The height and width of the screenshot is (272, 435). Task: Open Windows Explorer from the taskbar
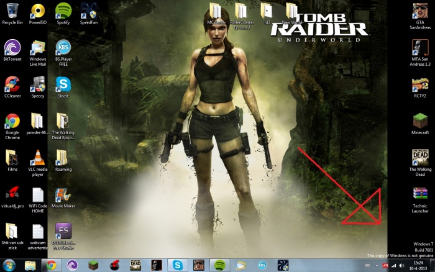point(30,265)
